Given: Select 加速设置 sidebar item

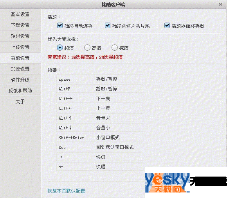Looking at the screenshot, I should [20, 69].
